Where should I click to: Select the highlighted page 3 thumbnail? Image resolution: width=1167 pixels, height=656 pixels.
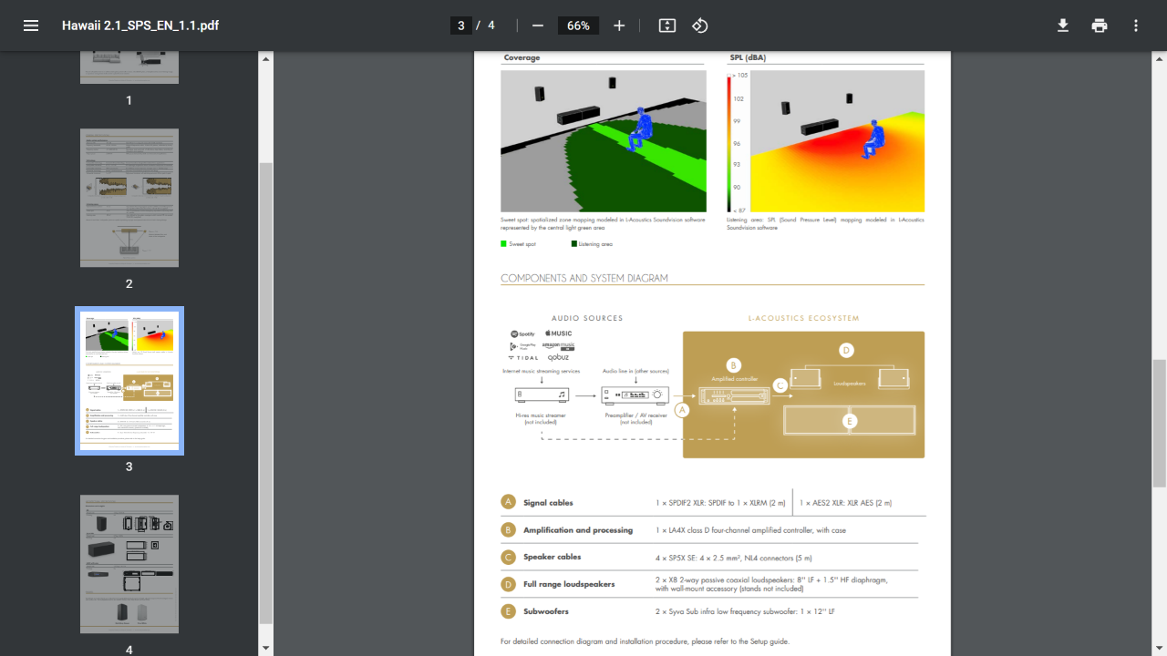(x=129, y=381)
